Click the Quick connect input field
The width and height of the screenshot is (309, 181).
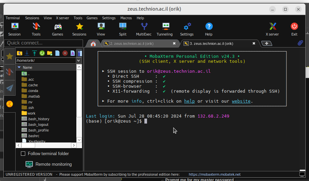(43, 43)
